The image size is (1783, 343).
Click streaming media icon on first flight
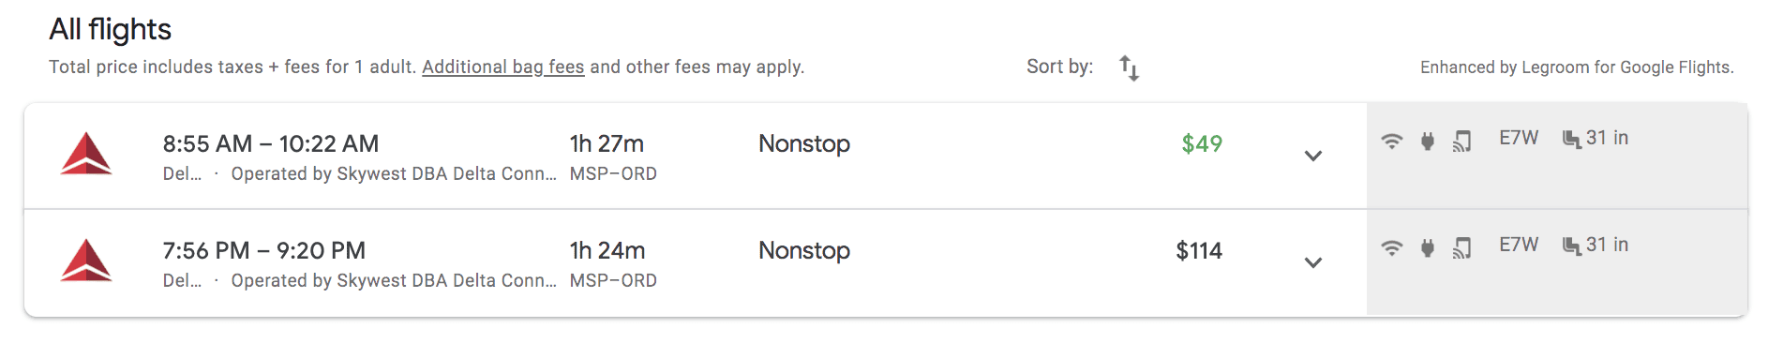coord(1462,141)
